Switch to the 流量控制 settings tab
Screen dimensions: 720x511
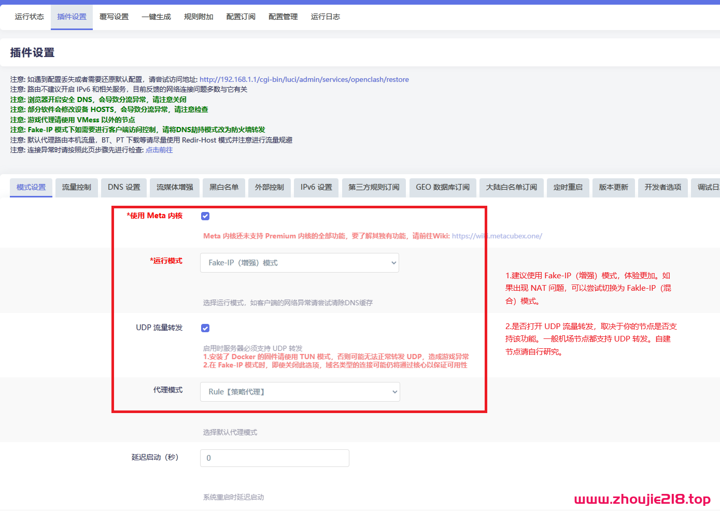click(x=76, y=188)
